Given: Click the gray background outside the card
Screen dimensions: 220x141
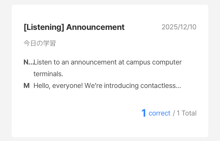Looking at the screenshot, I should (x=6, y=70).
